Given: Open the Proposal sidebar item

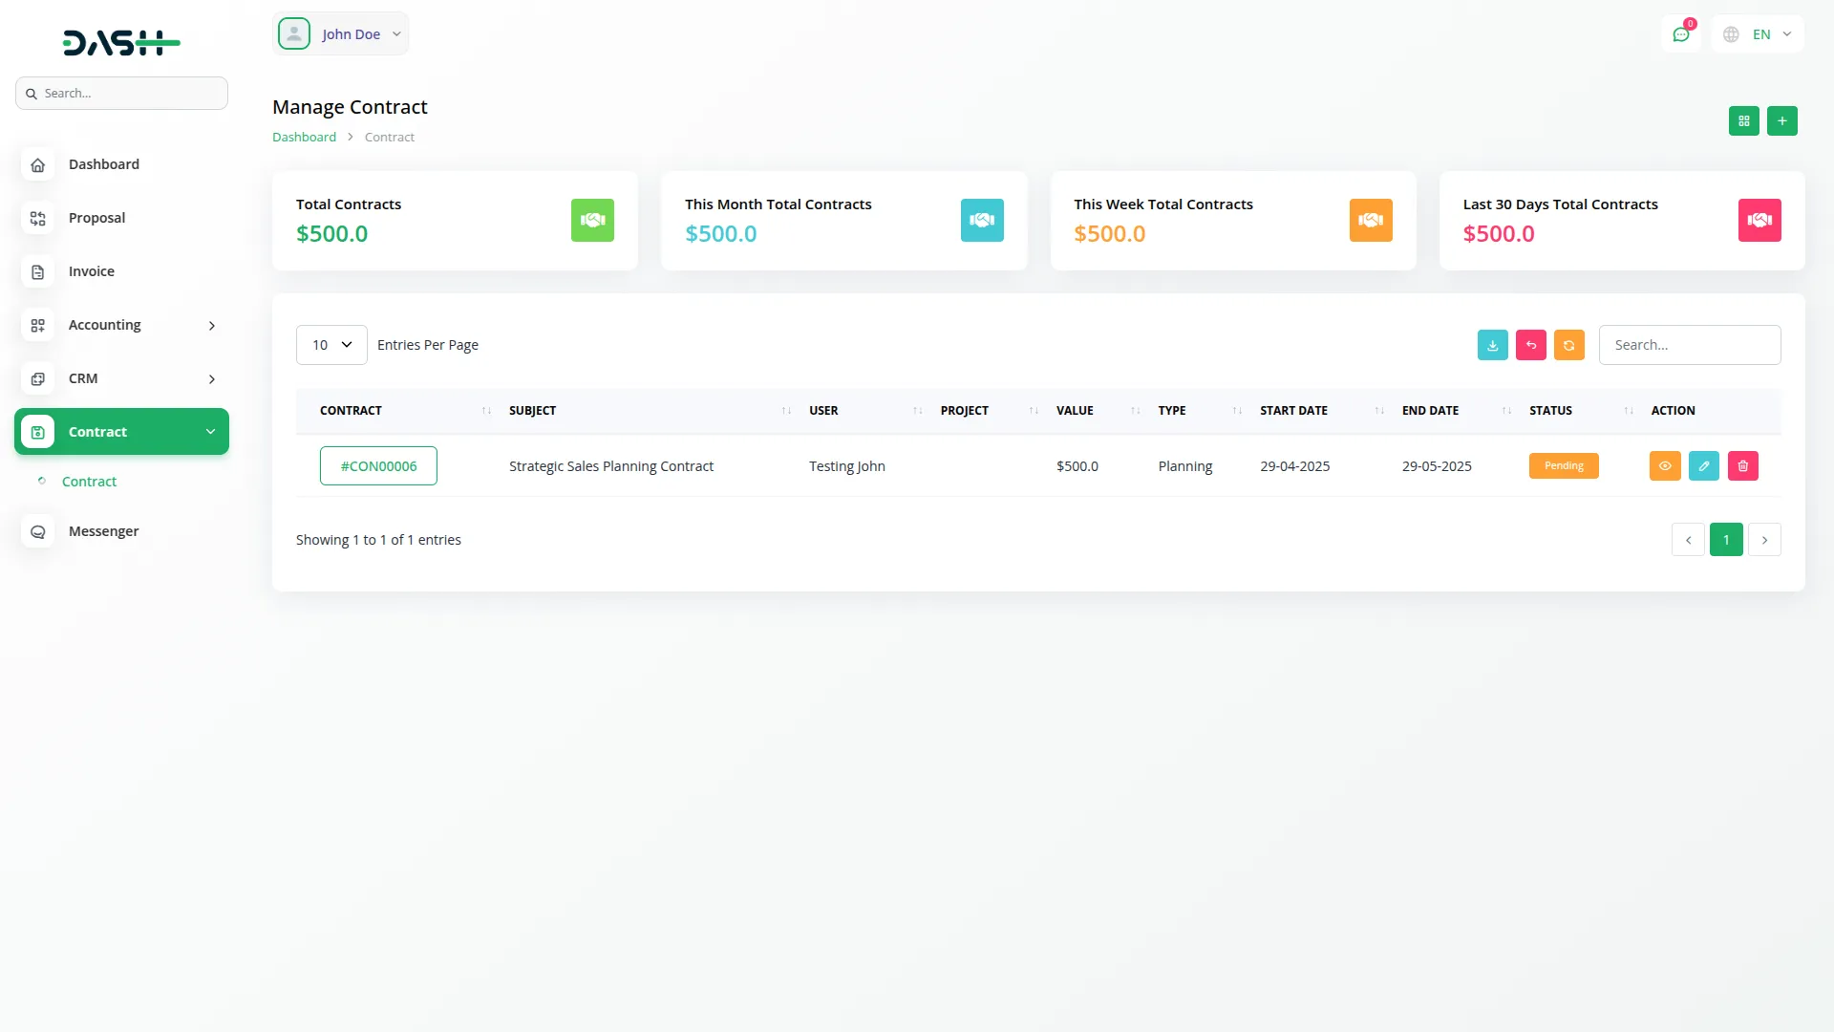Looking at the screenshot, I should click(96, 218).
